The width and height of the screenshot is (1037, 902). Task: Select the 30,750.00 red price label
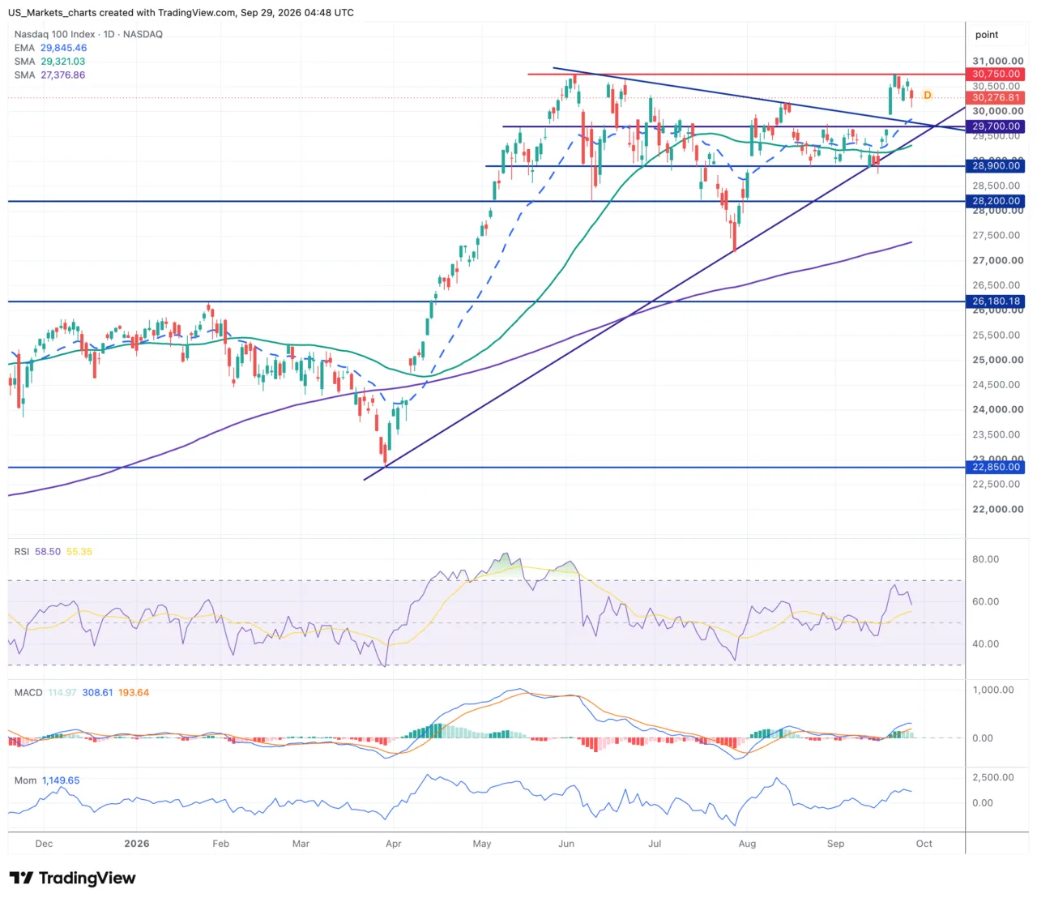click(996, 74)
